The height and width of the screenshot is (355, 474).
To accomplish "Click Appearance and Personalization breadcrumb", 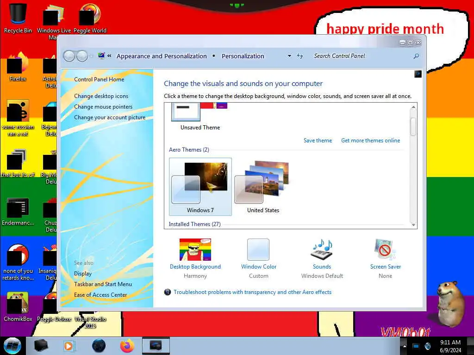I will coord(162,56).
